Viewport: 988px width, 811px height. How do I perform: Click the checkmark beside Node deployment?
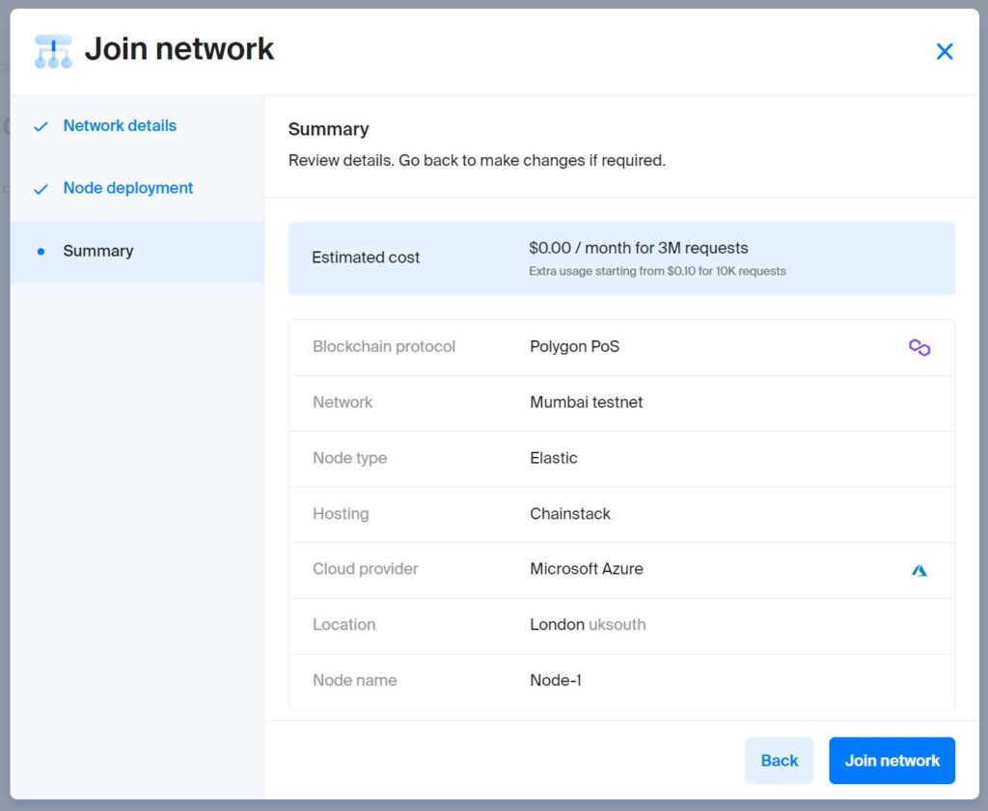click(x=41, y=189)
